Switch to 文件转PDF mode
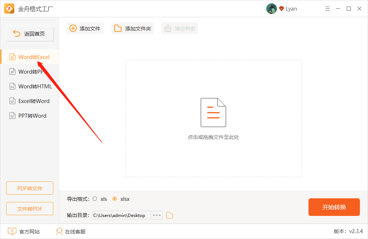The width and height of the screenshot is (368, 239). pos(30,209)
